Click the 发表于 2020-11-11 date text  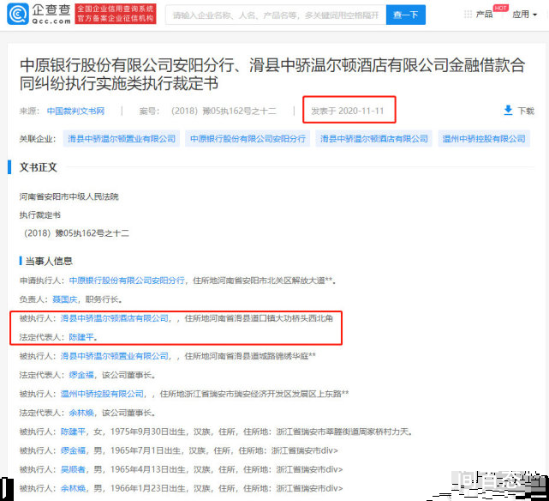(348, 112)
